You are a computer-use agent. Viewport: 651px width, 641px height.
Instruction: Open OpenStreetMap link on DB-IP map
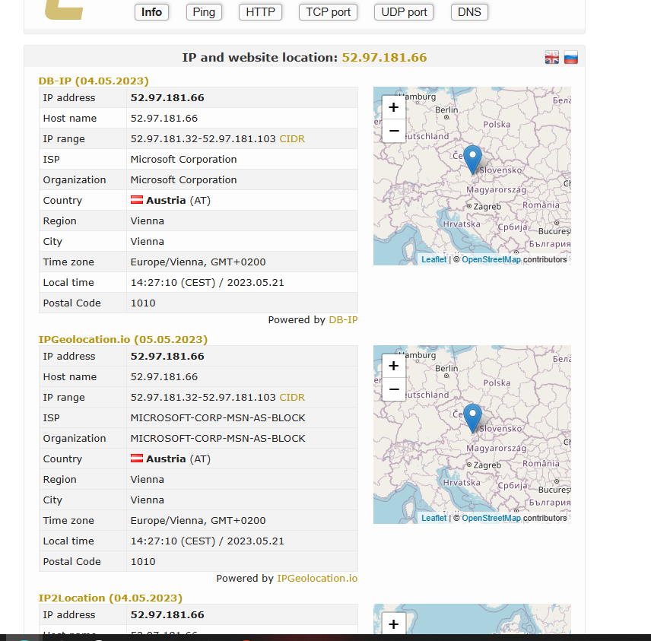(491, 259)
